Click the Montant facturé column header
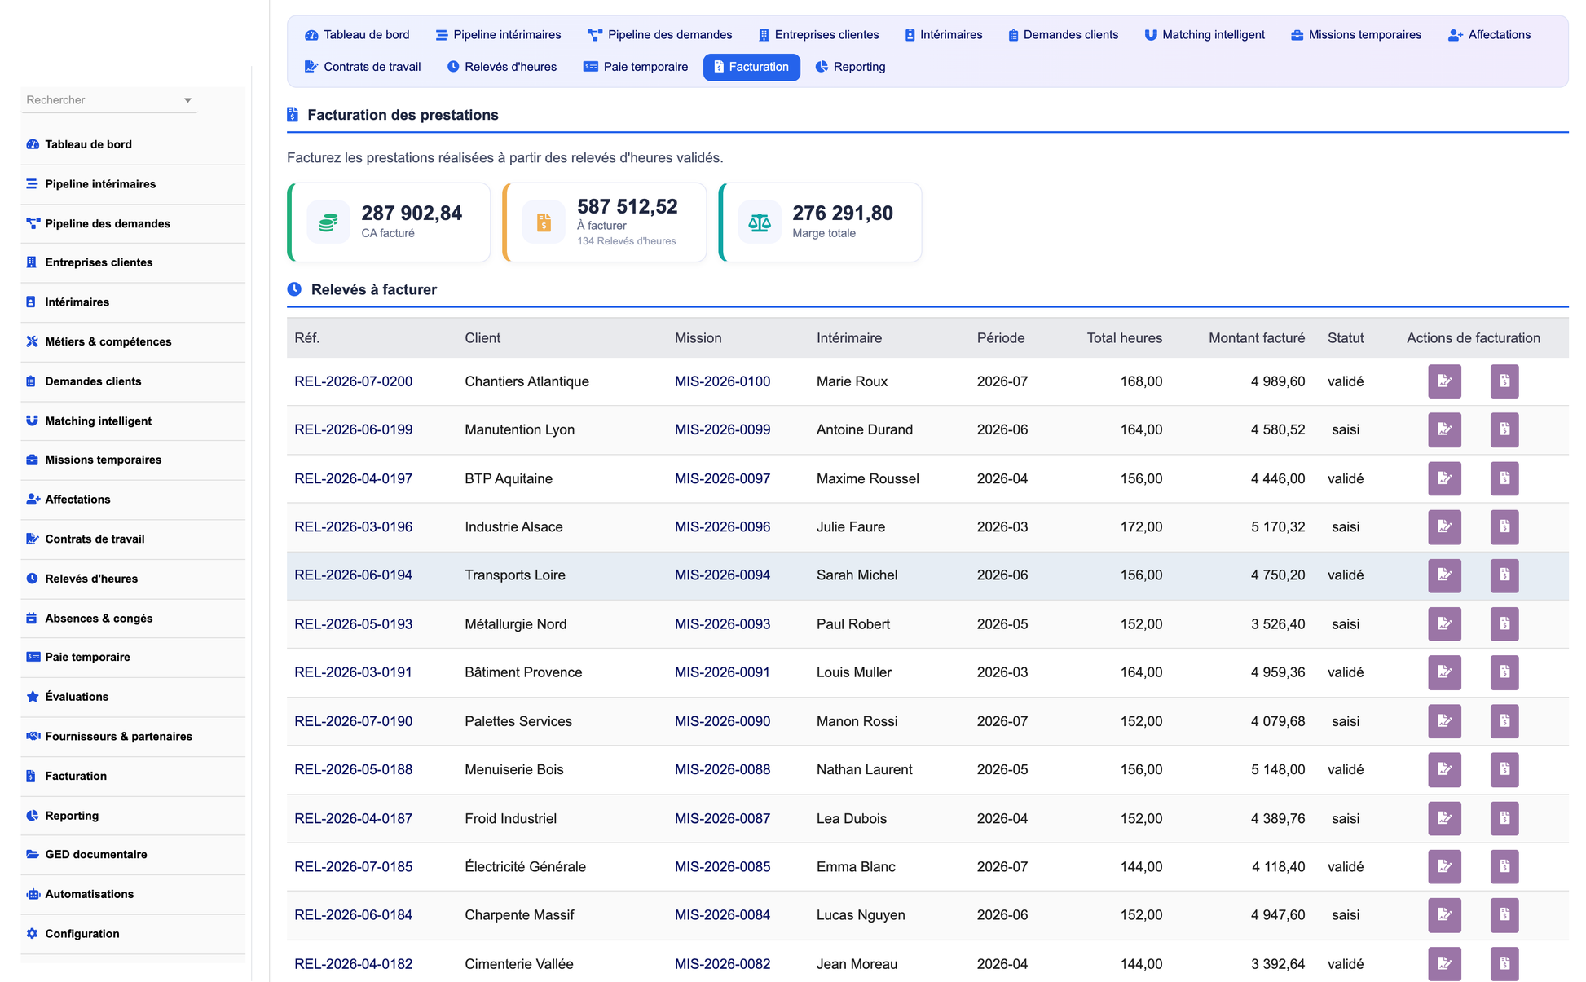 click(x=1256, y=338)
